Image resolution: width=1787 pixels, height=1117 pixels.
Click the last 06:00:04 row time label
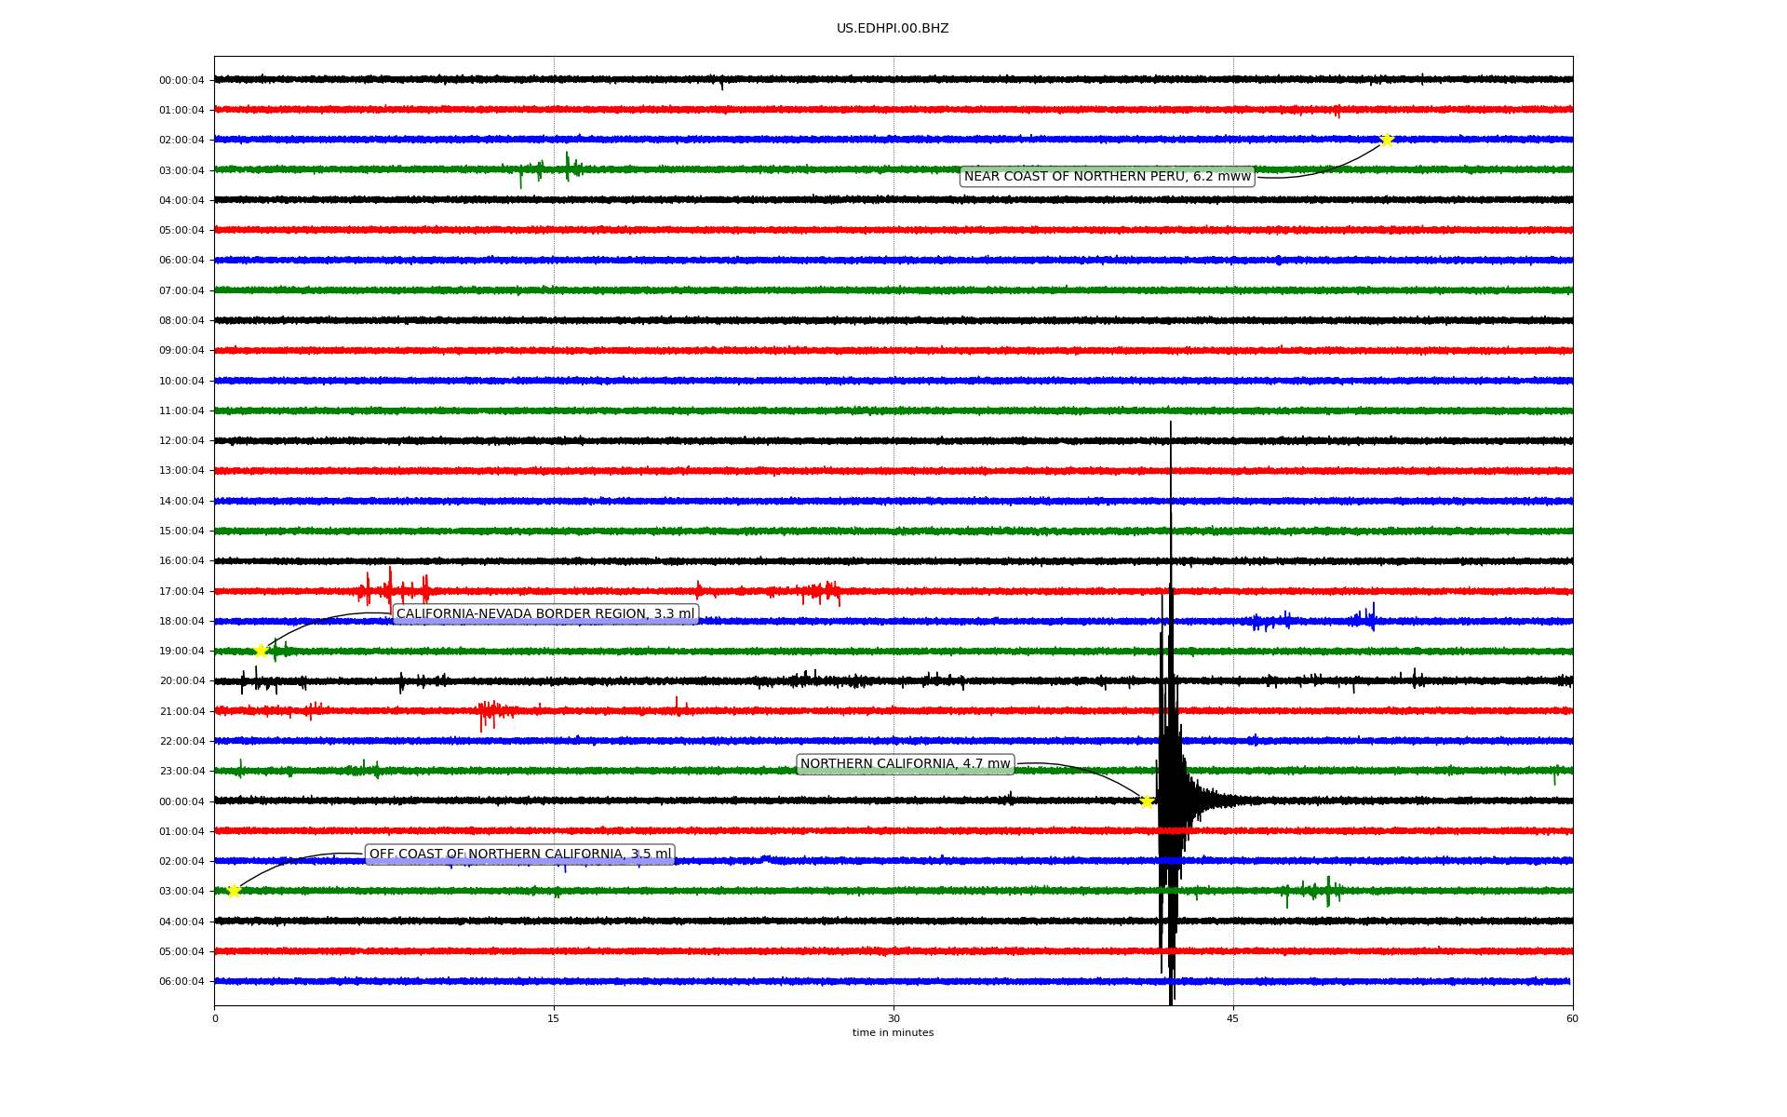coord(181,982)
